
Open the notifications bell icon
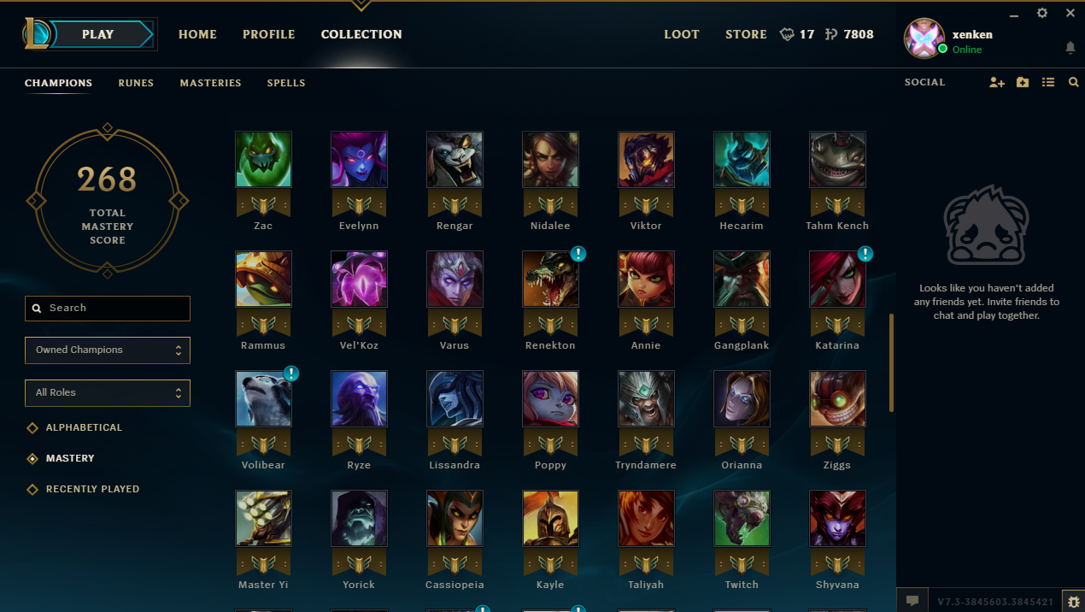[x=1070, y=48]
